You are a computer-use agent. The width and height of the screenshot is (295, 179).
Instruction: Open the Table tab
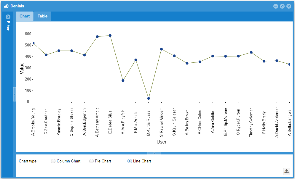point(42,16)
